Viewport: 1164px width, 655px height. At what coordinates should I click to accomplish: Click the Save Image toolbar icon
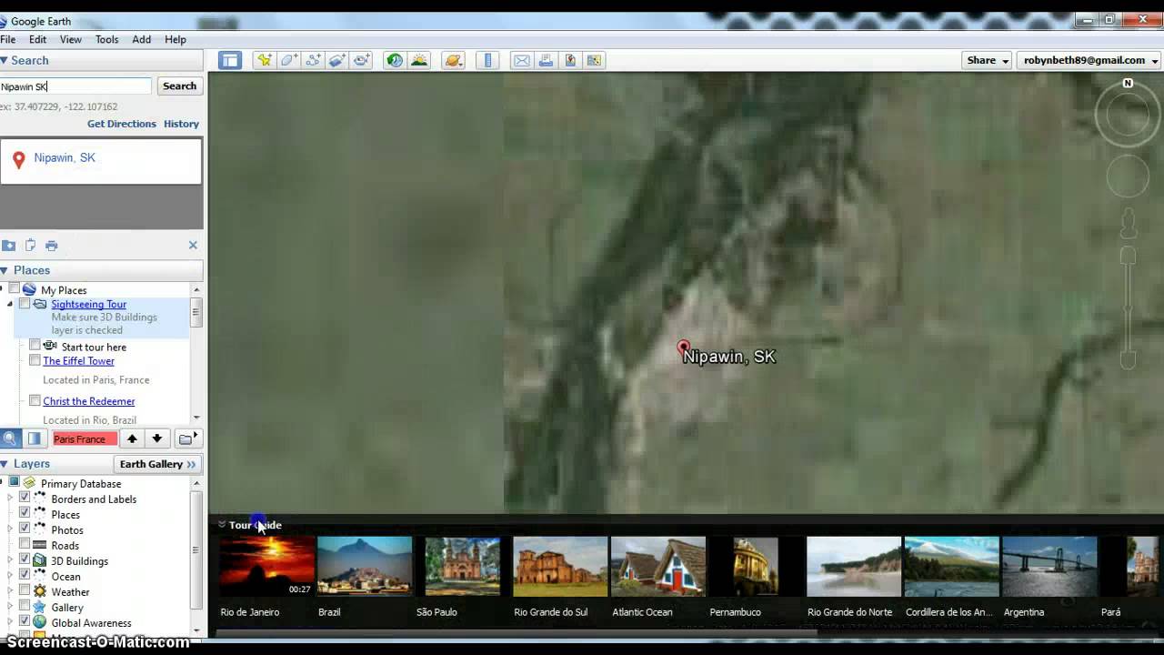coord(570,61)
